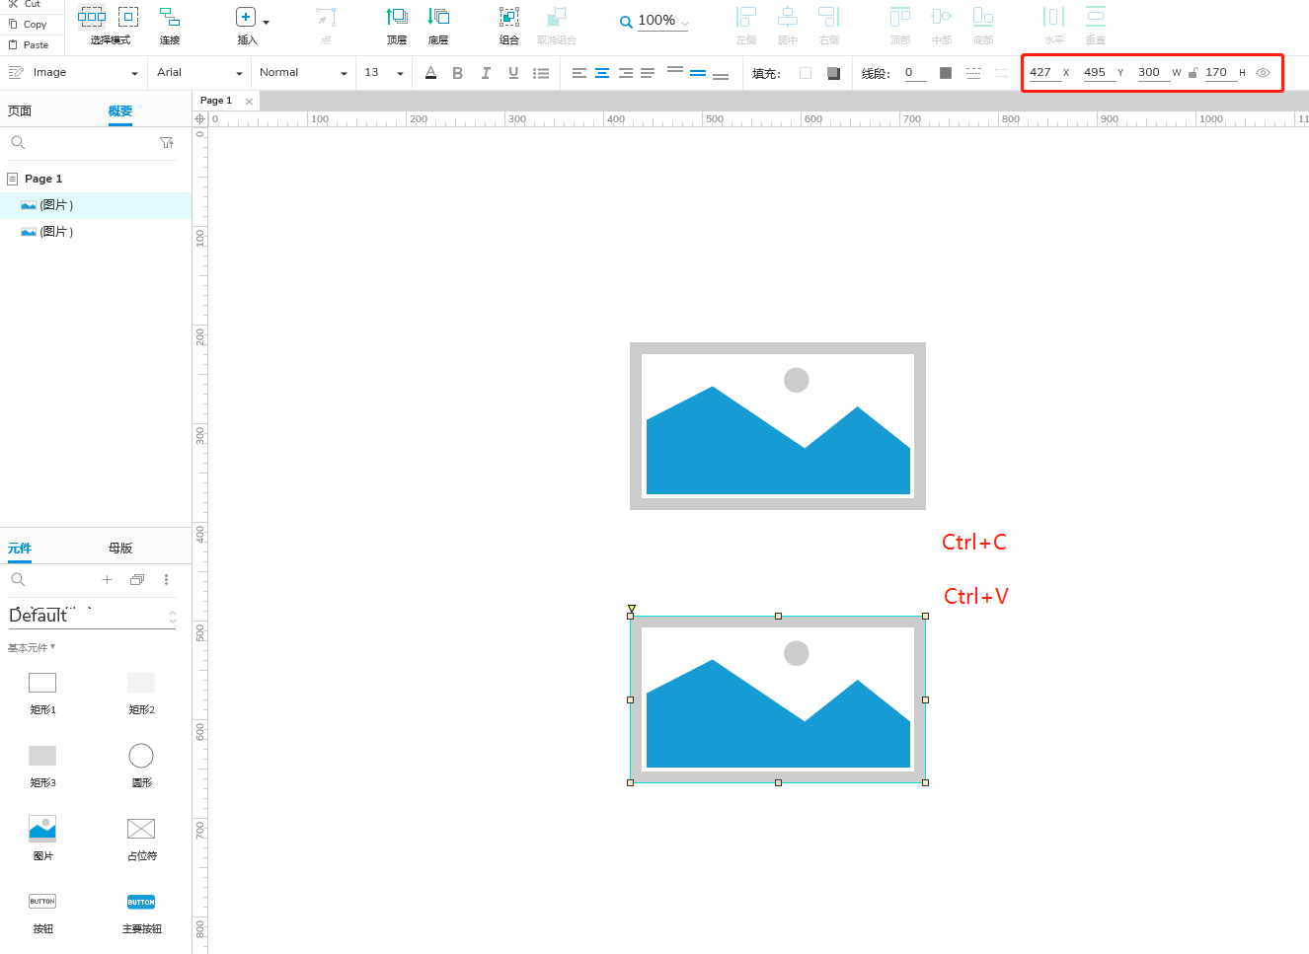The height and width of the screenshot is (954, 1309).
Task: Align widgets with 右侧 icon
Action: pyautogui.click(x=829, y=17)
